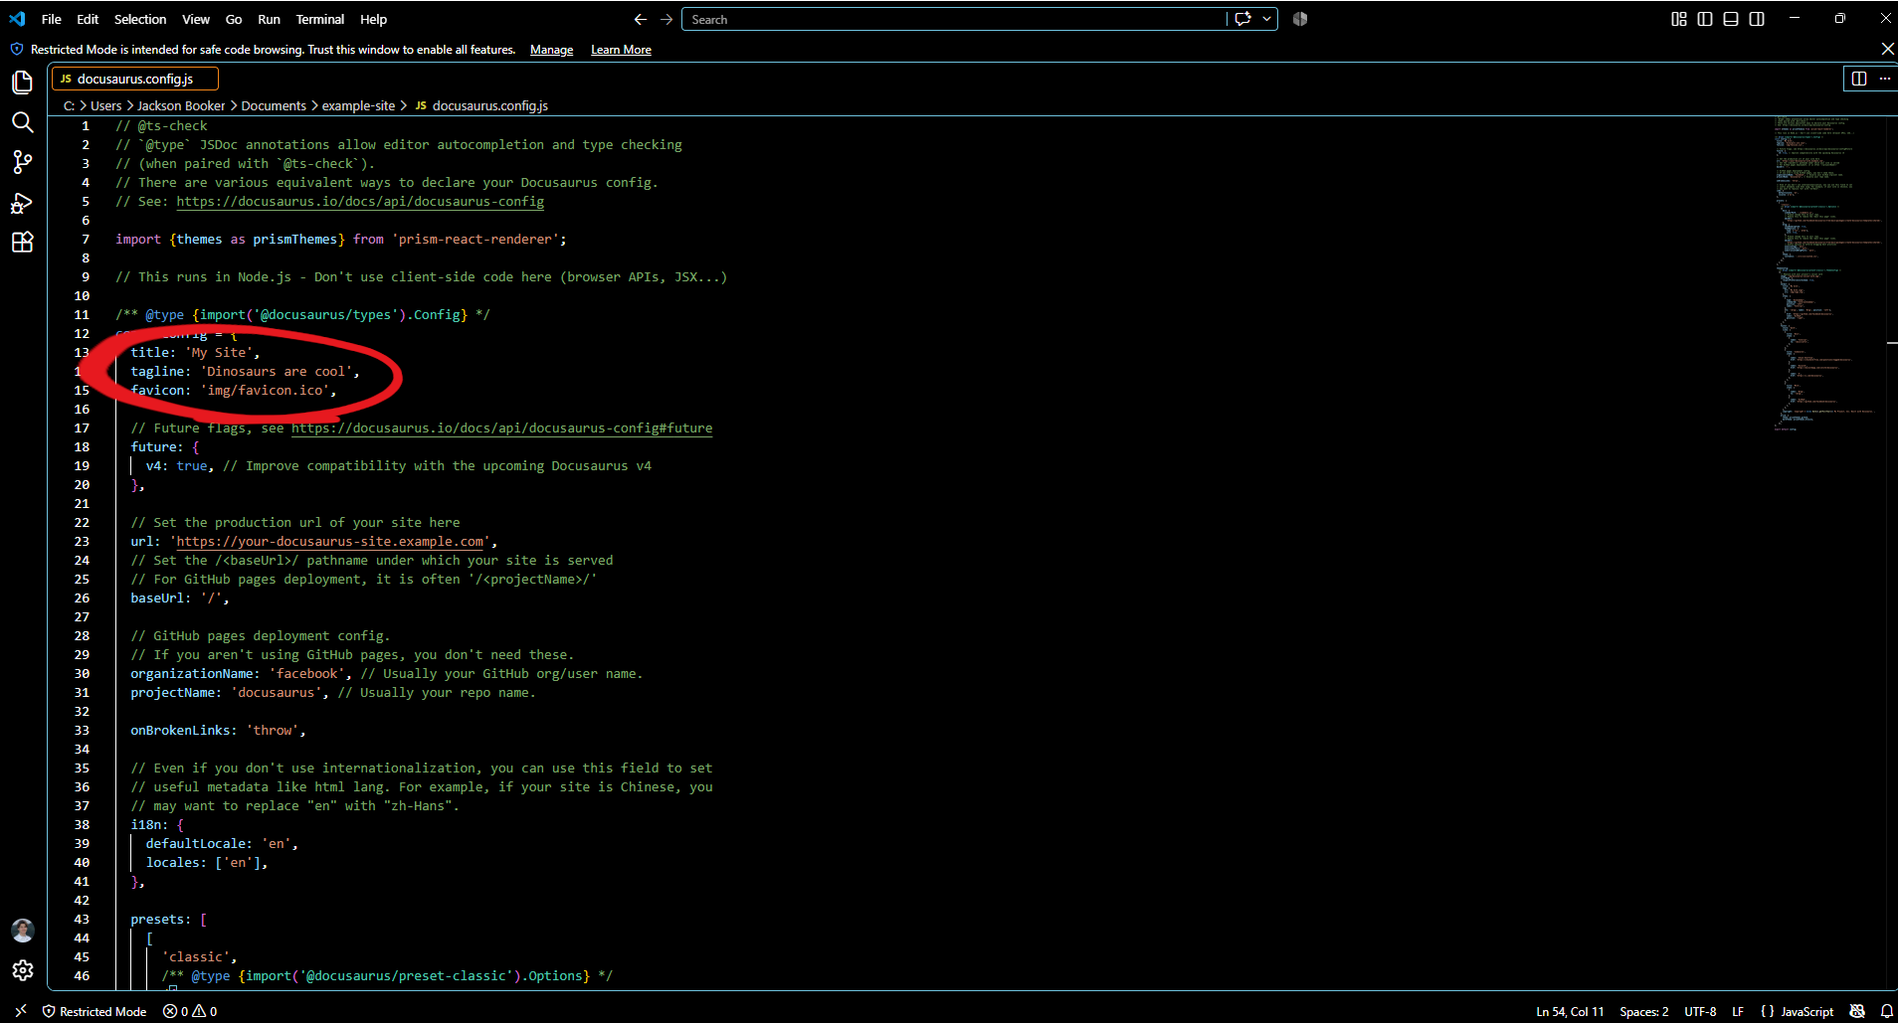Open the Selection menu

click(140, 19)
